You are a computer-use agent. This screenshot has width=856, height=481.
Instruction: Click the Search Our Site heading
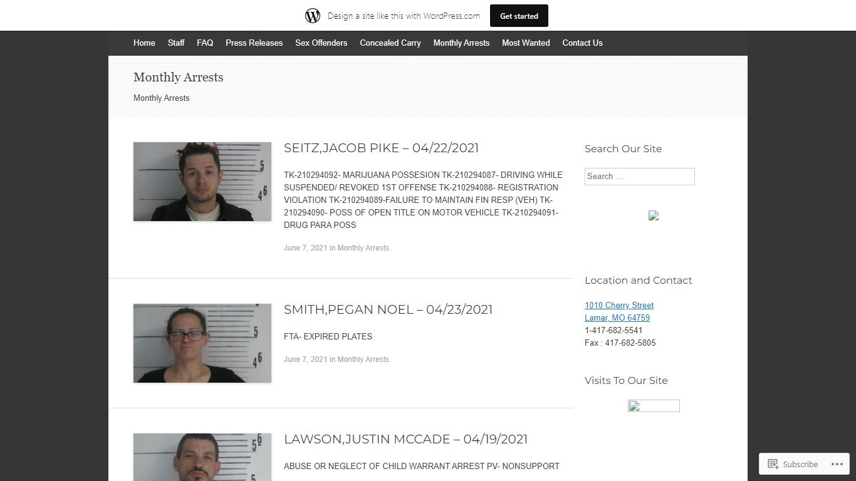pos(623,148)
